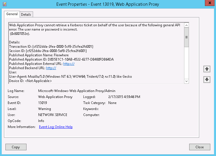This screenshot has width=216, height=156.
Task: Click the description scrollbar thumb
Action: coord(187,37)
